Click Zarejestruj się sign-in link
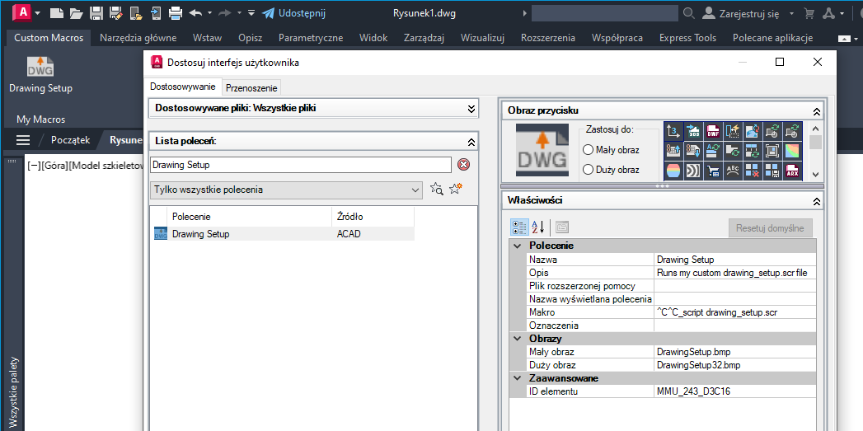863x431 pixels. click(x=741, y=13)
